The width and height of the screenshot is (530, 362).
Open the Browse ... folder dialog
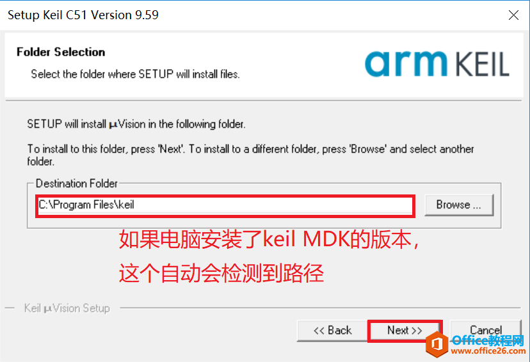tap(459, 205)
